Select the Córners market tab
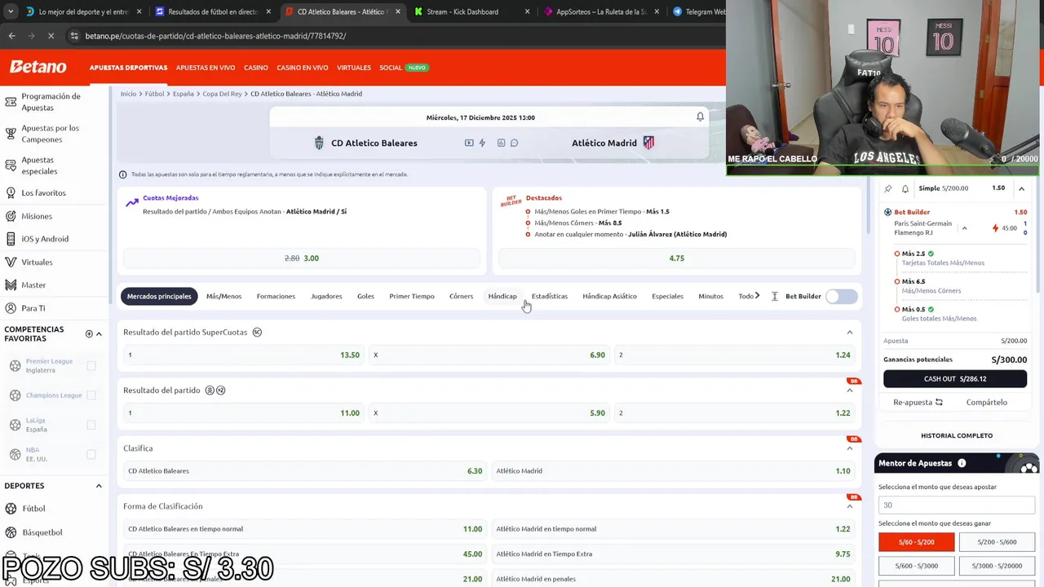Viewport: 1044px width, 587px height. click(x=461, y=296)
